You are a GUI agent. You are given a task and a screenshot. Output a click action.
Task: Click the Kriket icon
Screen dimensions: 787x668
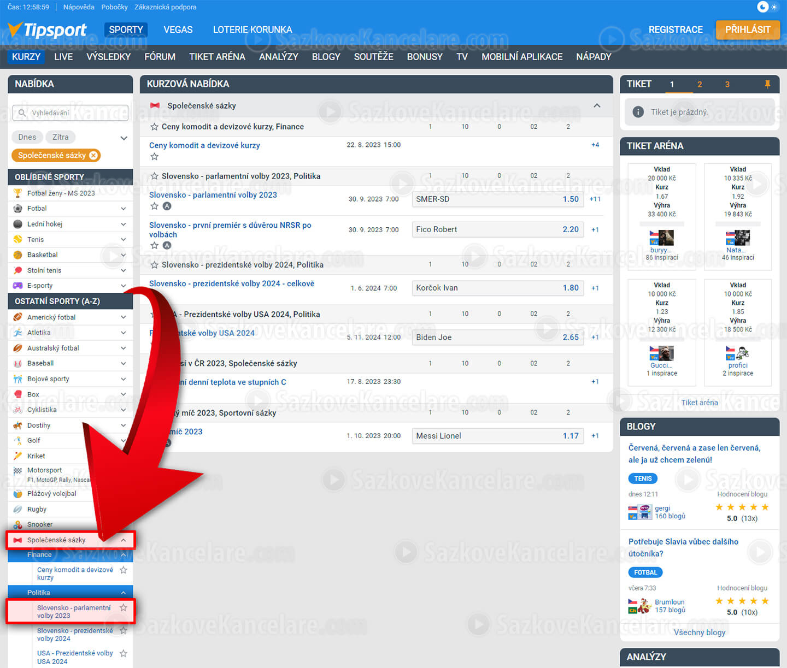tap(17, 456)
